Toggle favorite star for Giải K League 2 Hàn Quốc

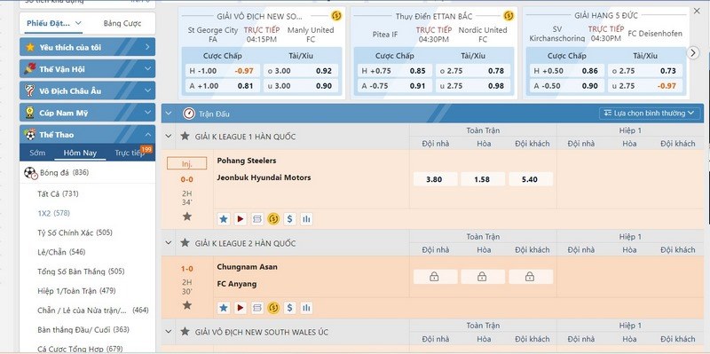click(185, 242)
